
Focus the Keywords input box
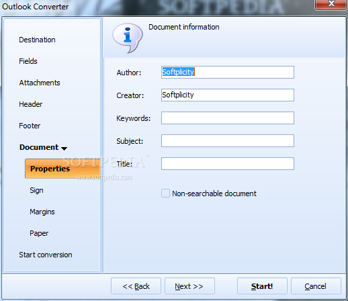coord(228,118)
